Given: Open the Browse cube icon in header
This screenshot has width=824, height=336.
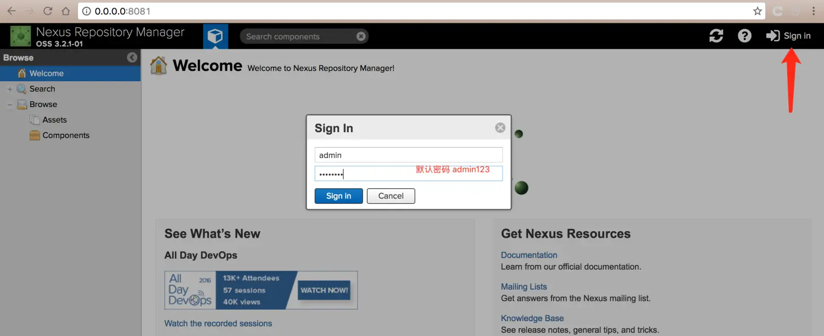Looking at the screenshot, I should [x=215, y=36].
